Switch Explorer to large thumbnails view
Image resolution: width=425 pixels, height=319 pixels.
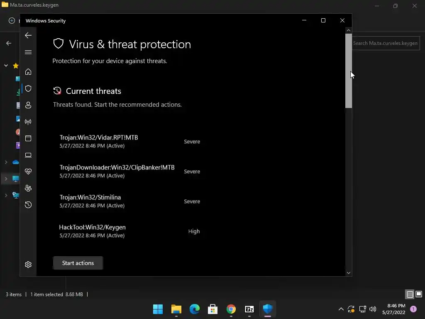click(419, 294)
